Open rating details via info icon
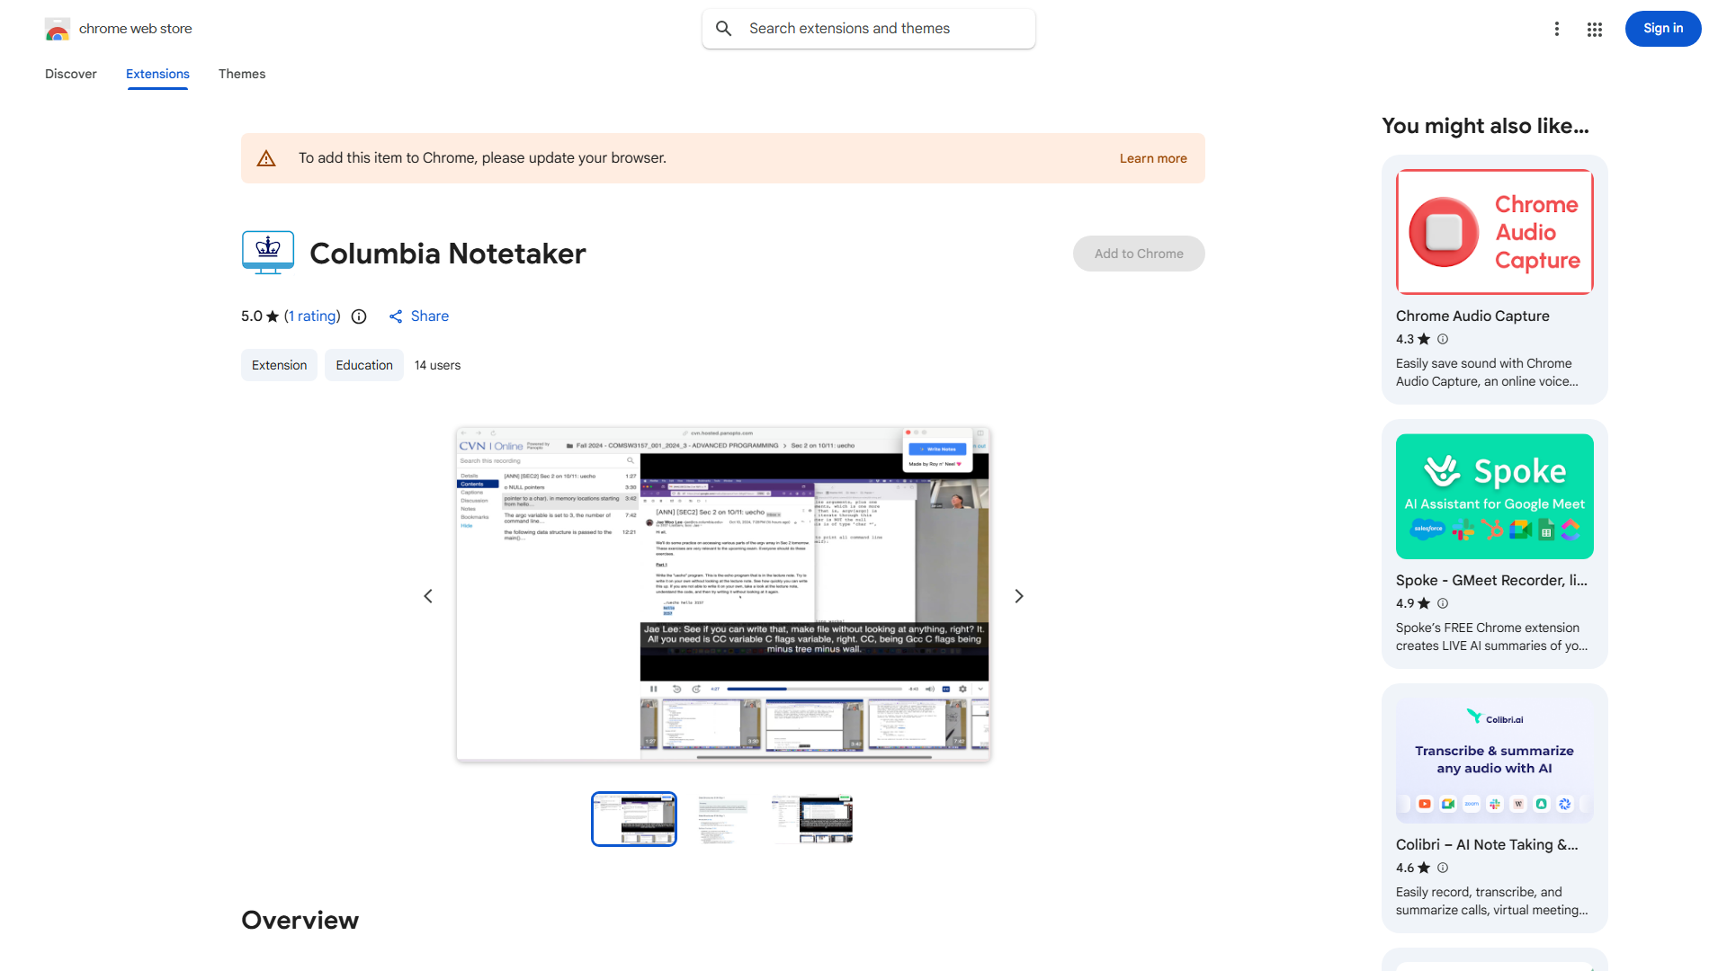 359,316
